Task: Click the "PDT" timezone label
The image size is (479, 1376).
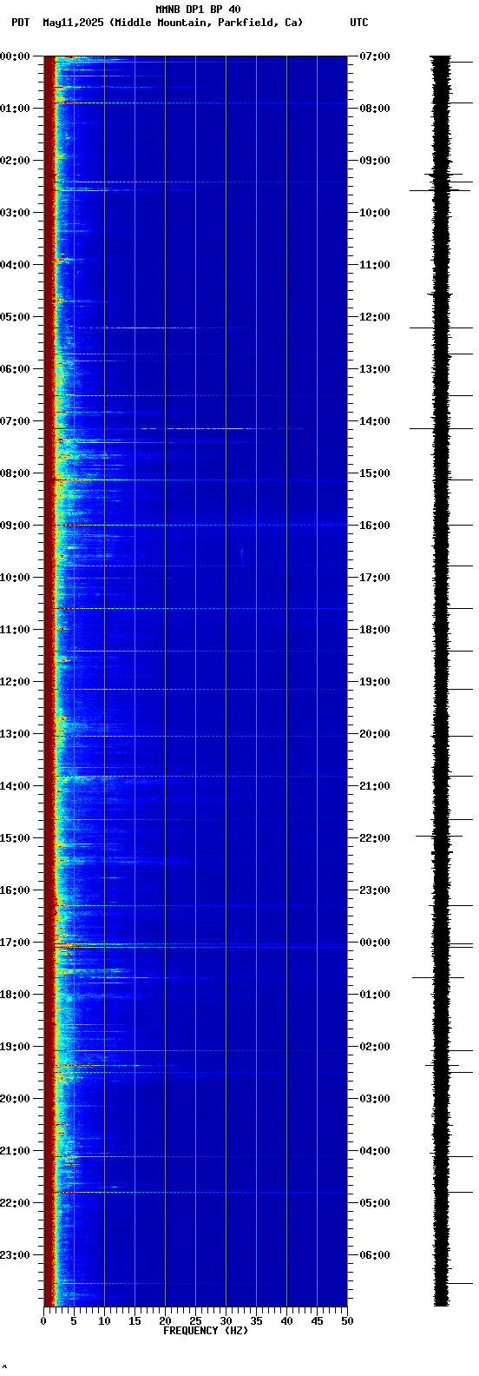Action: tap(20, 23)
